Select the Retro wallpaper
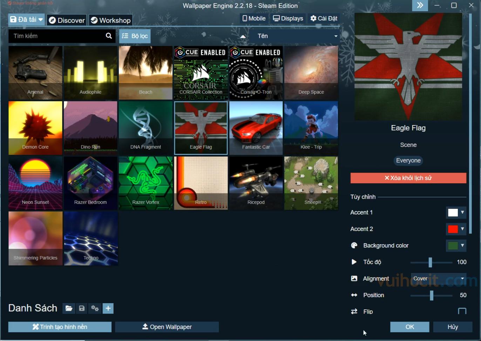This screenshot has height=341, width=481. tap(201, 183)
